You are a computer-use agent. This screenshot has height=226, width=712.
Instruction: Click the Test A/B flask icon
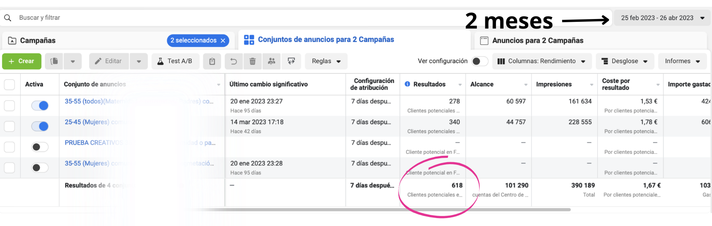click(x=160, y=61)
